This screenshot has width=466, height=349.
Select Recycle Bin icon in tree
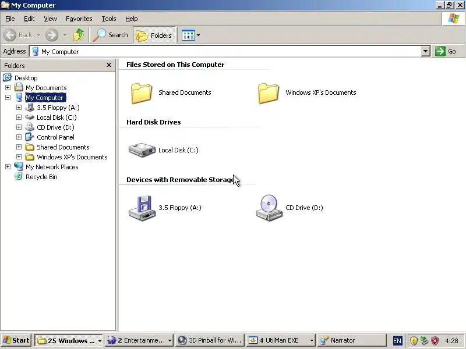[19, 177]
